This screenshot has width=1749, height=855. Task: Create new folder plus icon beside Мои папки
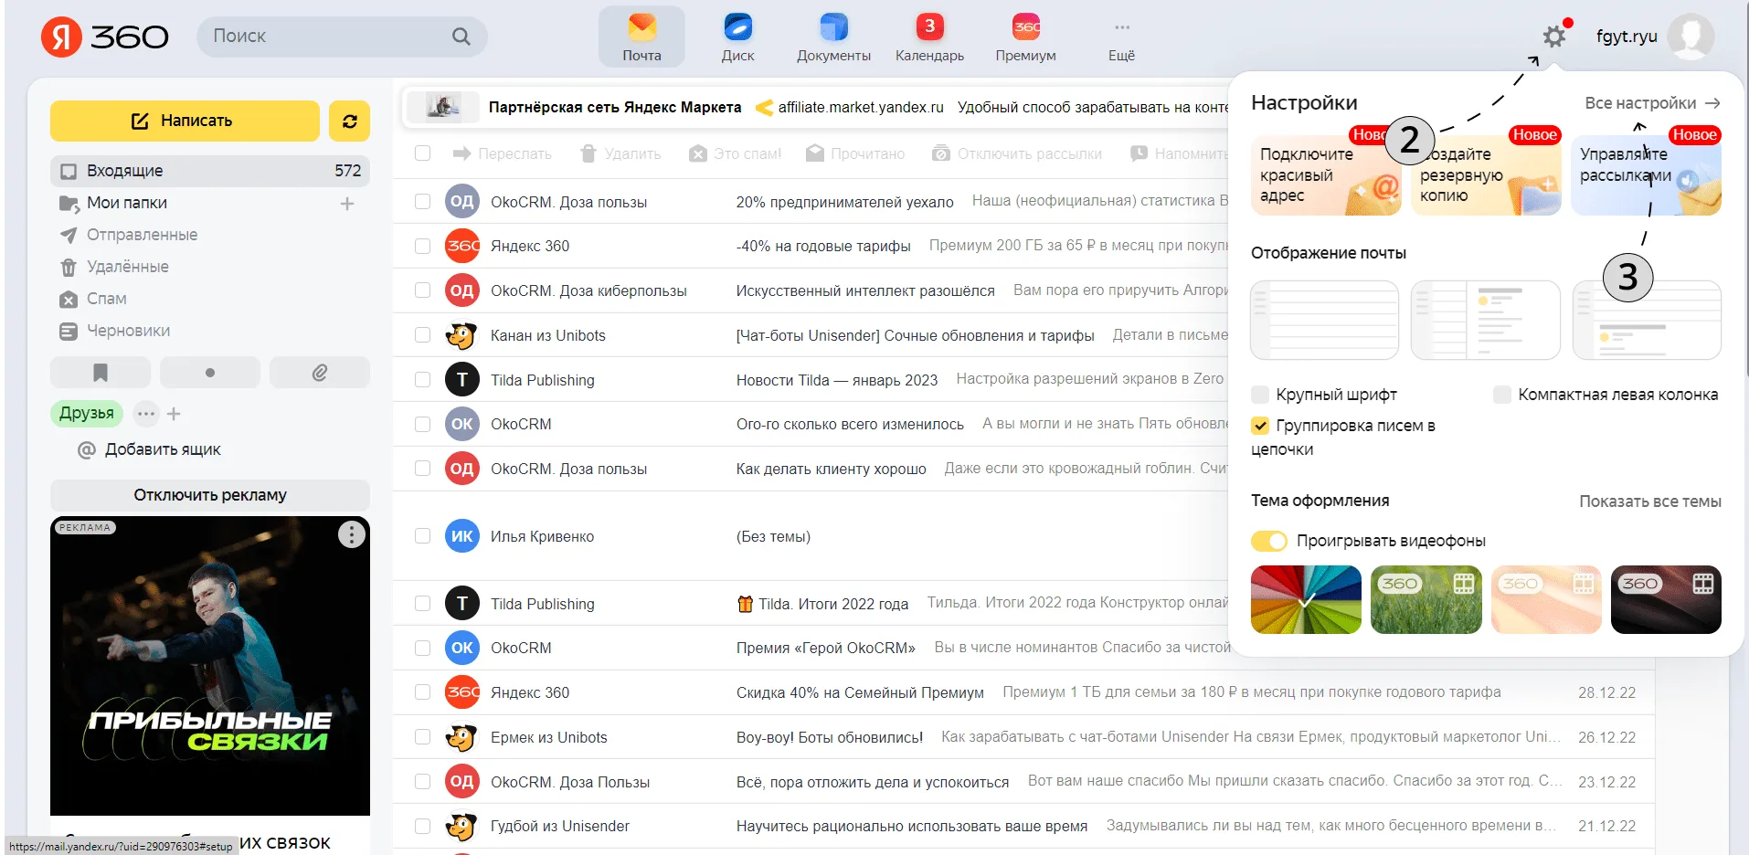pos(347,204)
